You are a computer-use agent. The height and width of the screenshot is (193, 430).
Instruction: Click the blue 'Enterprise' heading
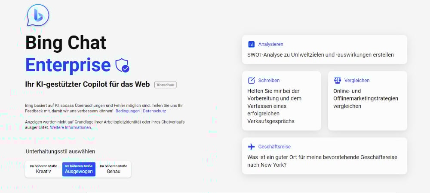coord(68,65)
